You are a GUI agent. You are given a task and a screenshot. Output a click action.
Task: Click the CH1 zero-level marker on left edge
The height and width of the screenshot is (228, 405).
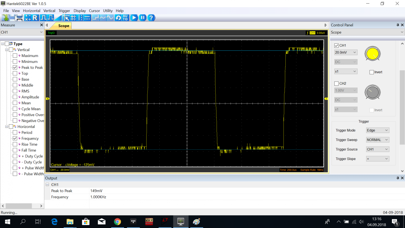pos(47,99)
